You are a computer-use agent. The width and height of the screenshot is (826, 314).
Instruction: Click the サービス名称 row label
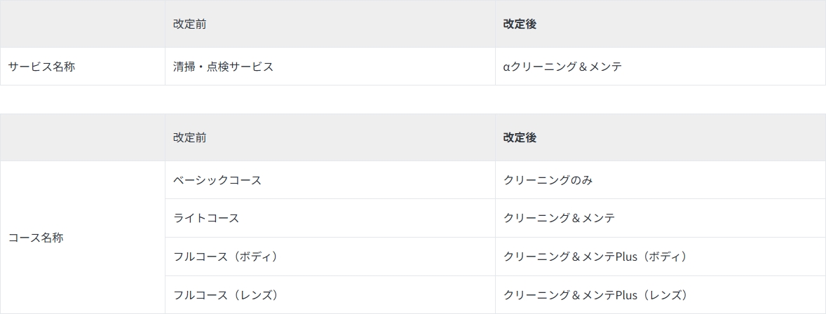[x=41, y=67]
